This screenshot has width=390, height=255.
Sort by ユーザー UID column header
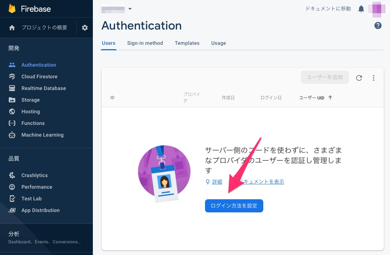[x=312, y=98]
